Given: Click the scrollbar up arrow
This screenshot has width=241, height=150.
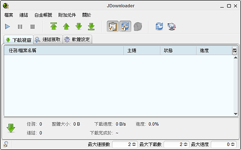Looking at the screenshot, I should click(x=235, y=58).
